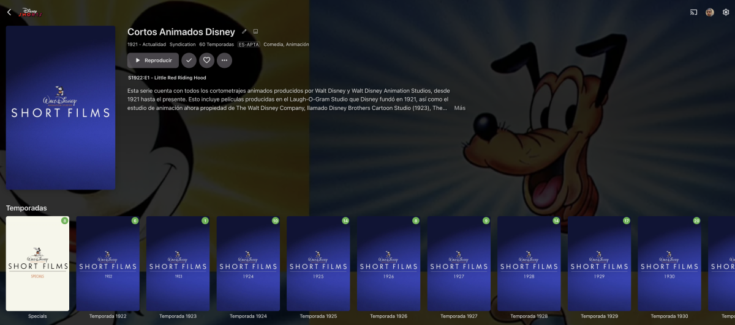The height and width of the screenshot is (325, 735).
Task: Click the Temporada 1928 label
Action: coord(529,316)
